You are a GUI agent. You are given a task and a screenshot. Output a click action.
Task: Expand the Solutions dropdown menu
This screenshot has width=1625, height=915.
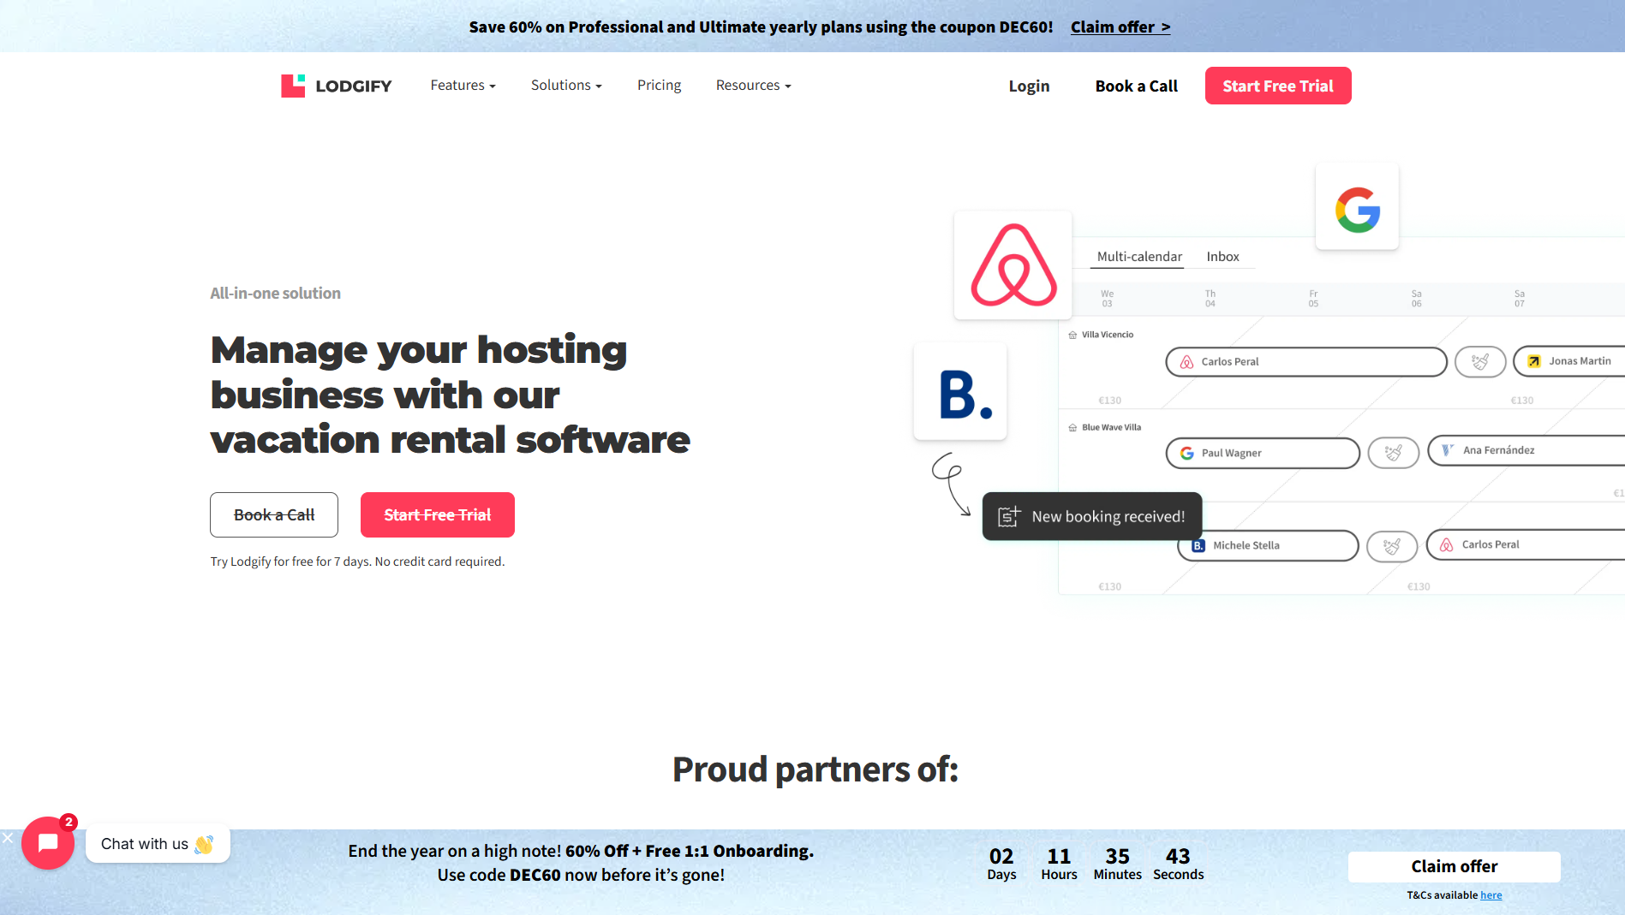coord(565,86)
